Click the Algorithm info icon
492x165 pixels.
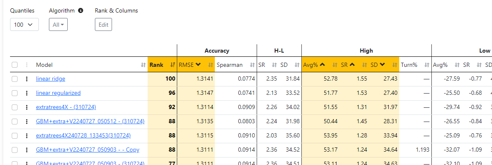(81, 11)
